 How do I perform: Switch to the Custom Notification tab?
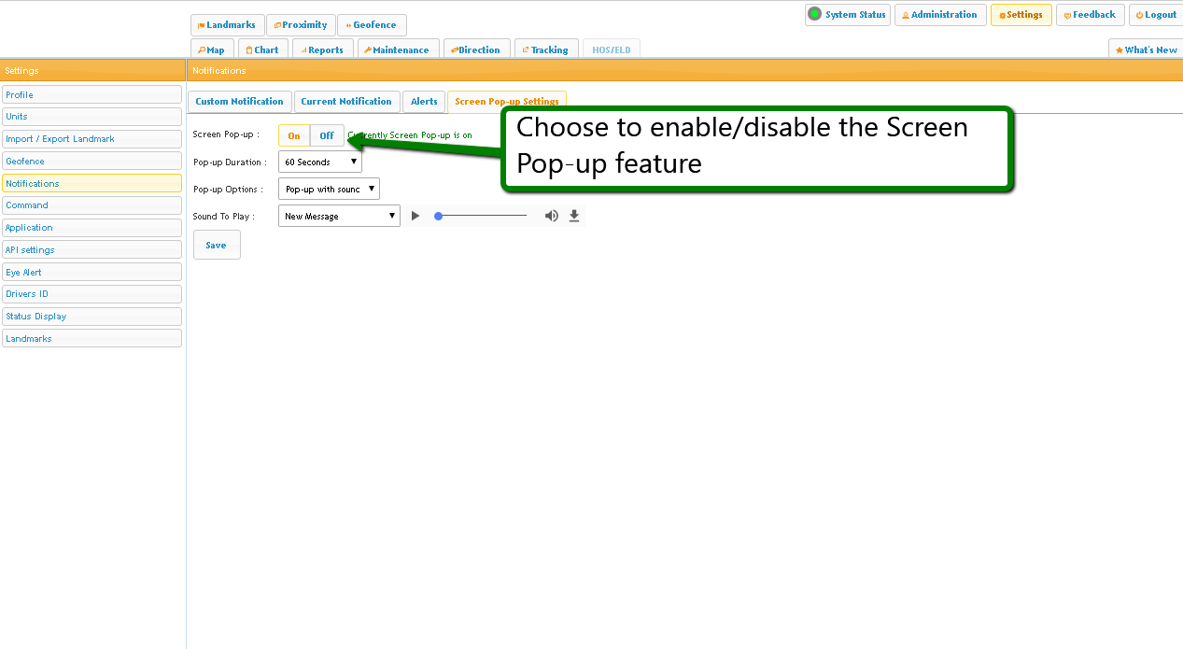(239, 101)
